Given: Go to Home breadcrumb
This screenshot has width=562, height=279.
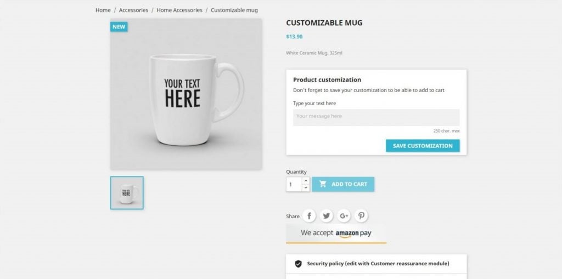Looking at the screenshot, I should [x=103, y=10].
